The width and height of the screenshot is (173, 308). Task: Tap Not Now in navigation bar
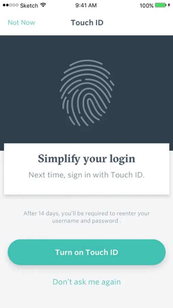(21, 23)
